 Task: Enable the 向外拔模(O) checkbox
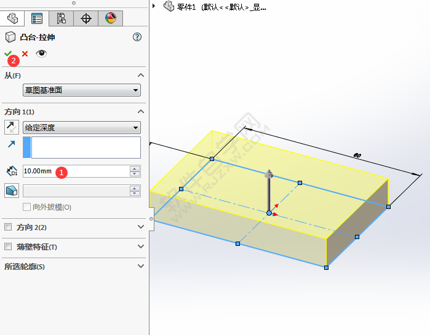coord(26,207)
